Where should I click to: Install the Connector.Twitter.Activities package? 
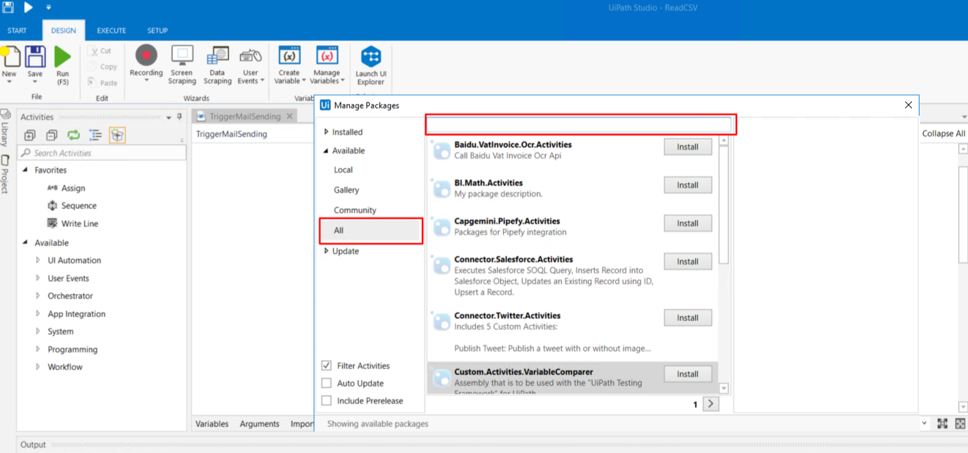(687, 318)
